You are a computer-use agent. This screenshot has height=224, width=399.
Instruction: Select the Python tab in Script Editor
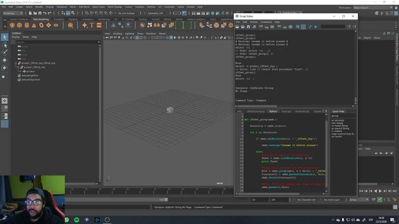pyautogui.click(x=273, y=111)
